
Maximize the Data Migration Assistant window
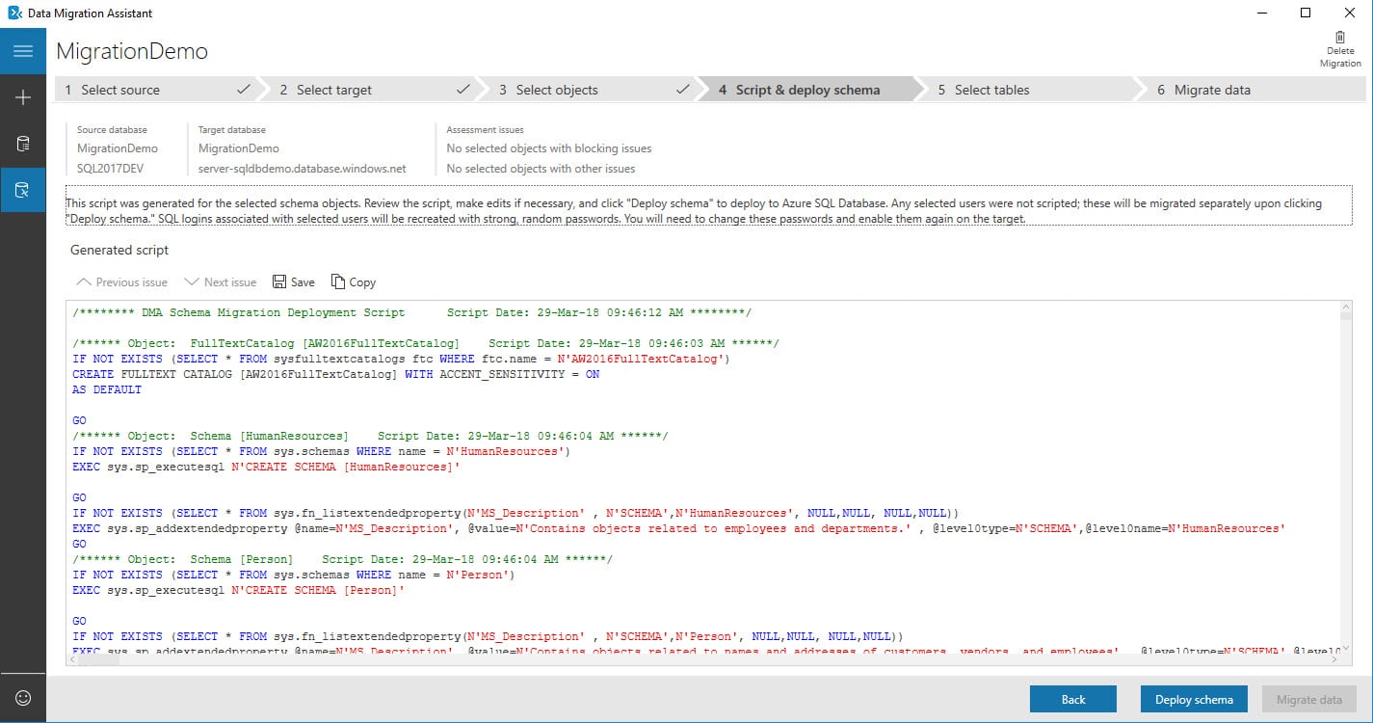pyautogui.click(x=1306, y=13)
